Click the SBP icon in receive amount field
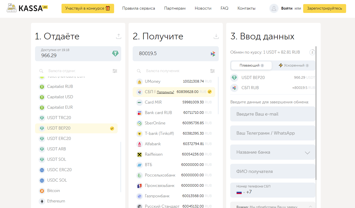 [213, 54]
